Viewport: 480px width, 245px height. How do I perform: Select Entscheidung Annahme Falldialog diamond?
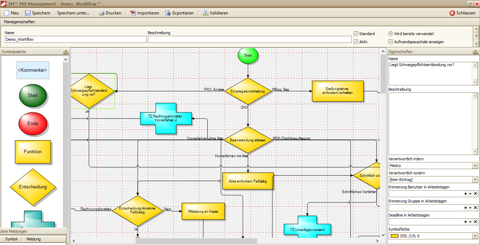(137, 211)
